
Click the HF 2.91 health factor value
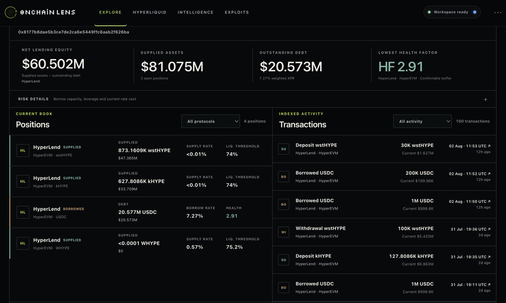tap(401, 67)
